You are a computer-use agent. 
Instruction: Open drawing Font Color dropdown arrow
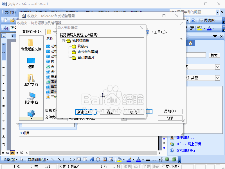[x=143, y=159]
